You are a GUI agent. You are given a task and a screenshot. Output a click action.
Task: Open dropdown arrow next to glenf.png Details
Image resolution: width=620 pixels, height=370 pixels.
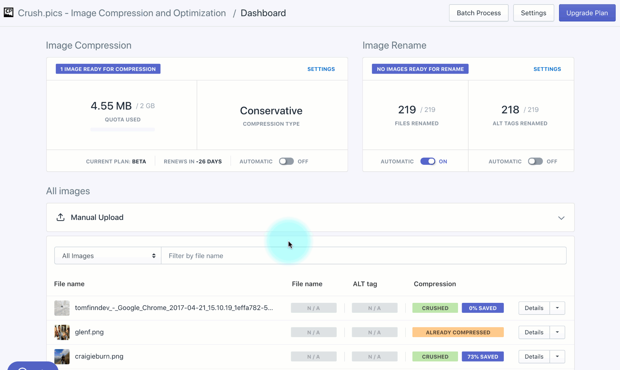pyautogui.click(x=557, y=332)
